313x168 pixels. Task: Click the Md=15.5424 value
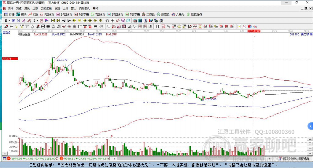coord(77,34)
